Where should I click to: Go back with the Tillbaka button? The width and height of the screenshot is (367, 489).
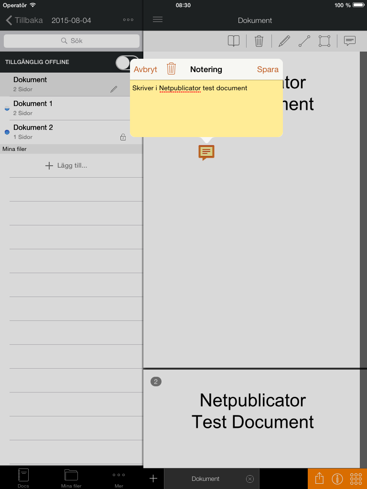(x=24, y=20)
